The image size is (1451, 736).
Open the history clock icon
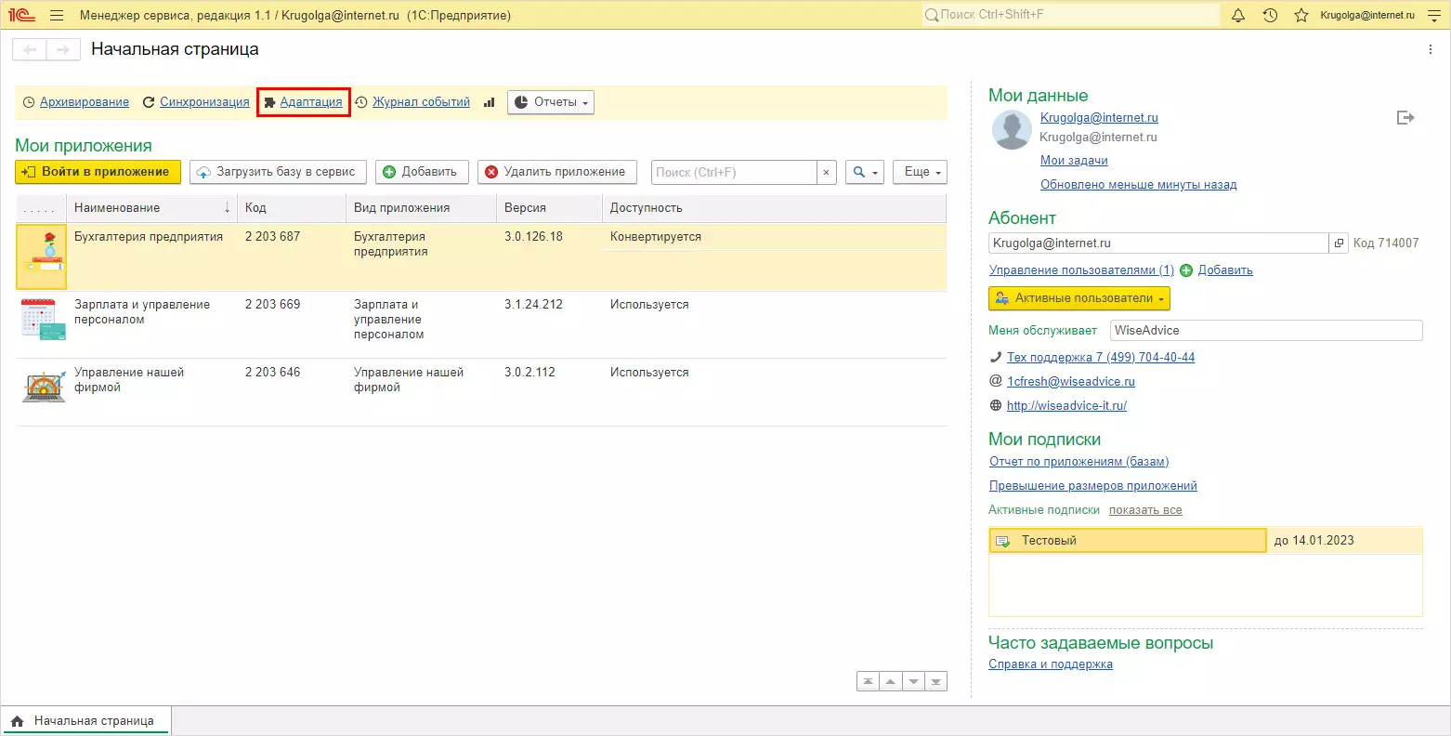[1270, 16]
